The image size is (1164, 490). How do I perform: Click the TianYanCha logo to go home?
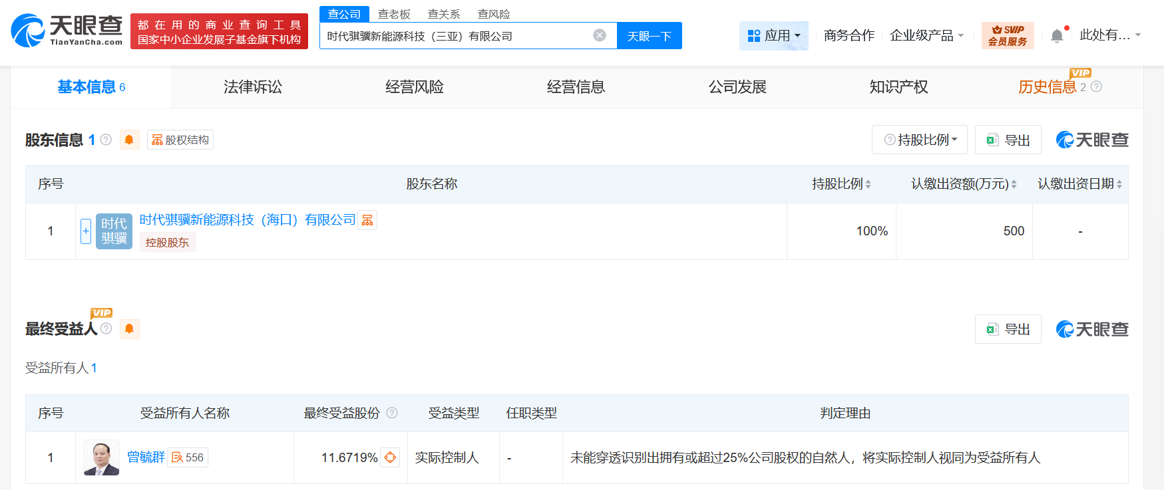67,31
